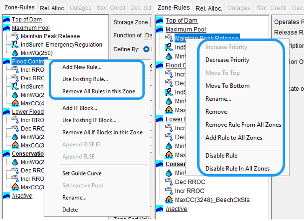Click the zone icon beside left Top of Dam
Image resolution: width=304 pixels, height=221 pixels.
tap(7, 20)
